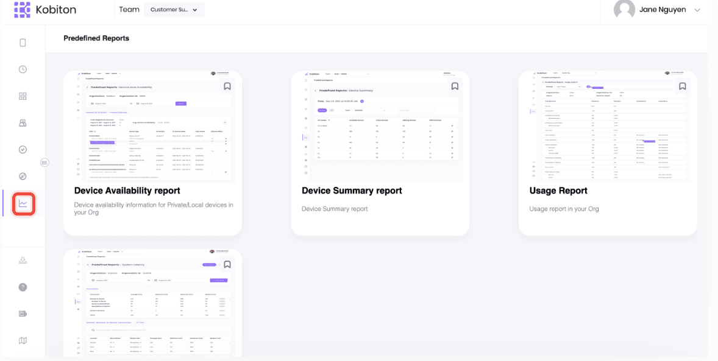Click the Team menu label
The width and height of the screenshot is (718, 361).
point(129,9)
